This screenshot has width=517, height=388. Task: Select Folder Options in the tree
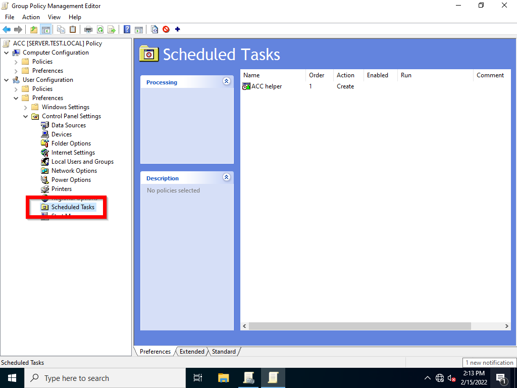click(71, 143)
